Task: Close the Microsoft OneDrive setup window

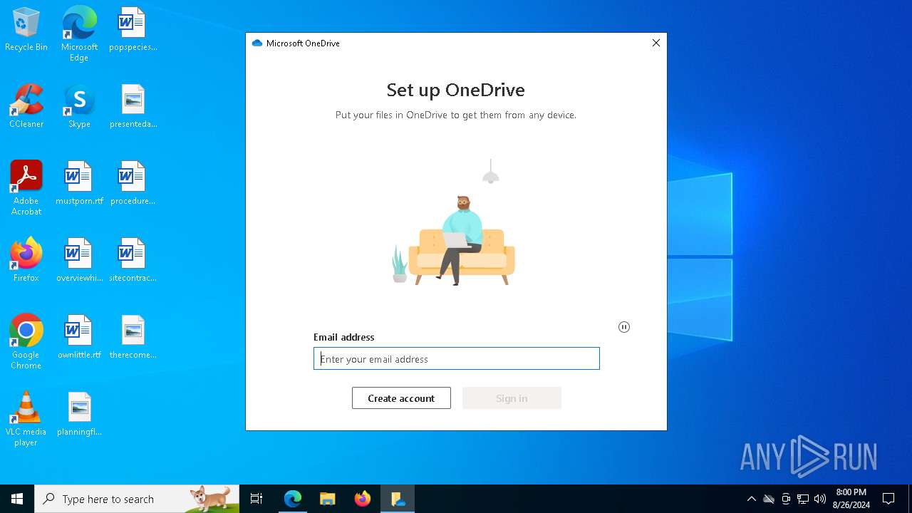Action: (x=656, y=43)
